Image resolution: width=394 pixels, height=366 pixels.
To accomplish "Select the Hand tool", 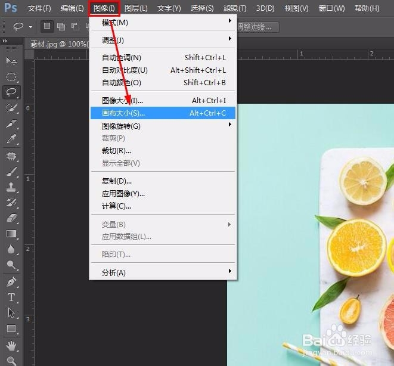I will pyautogui.click(x=11, y=346).
